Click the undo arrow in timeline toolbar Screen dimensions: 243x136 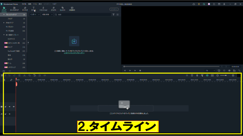pos(9,75)
